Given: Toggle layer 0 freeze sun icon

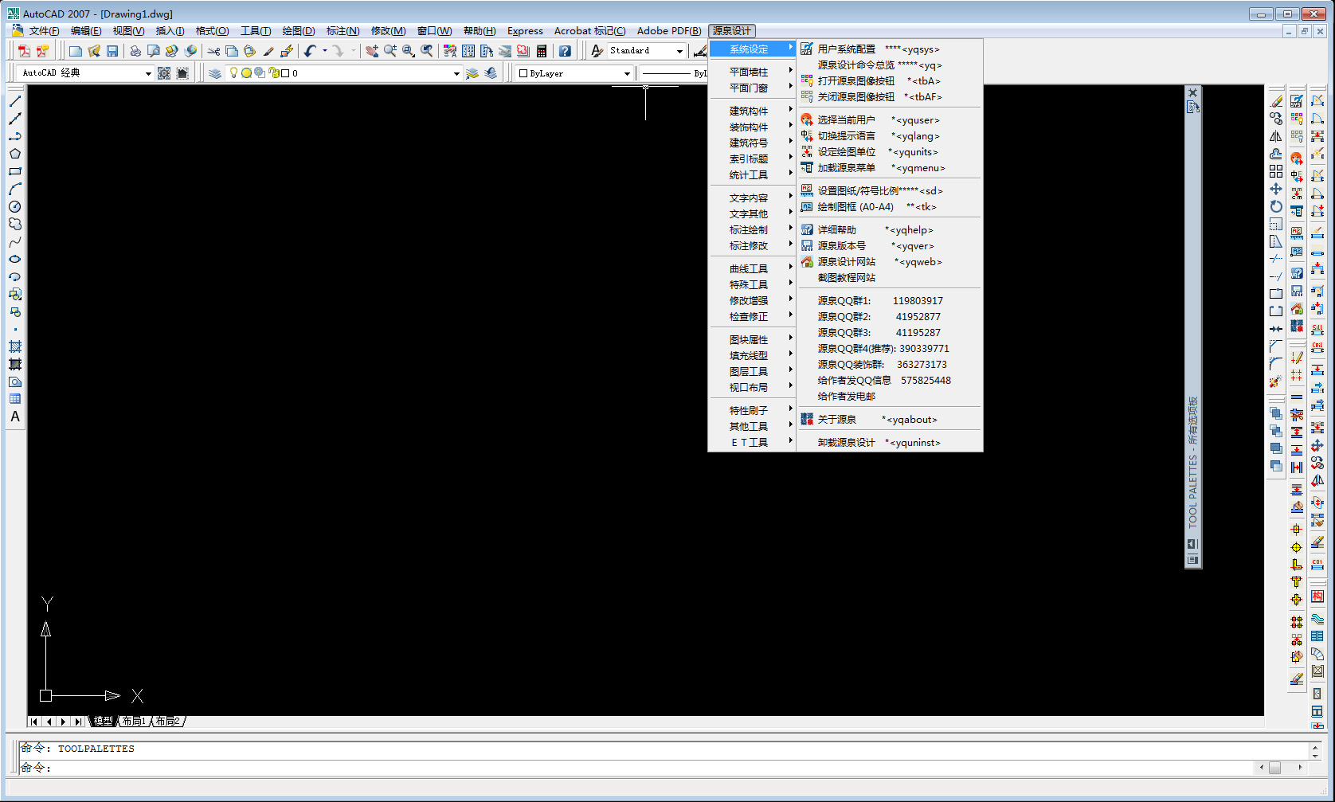Looking at the screenshot, I should pyautogui.click(x=247, y=72).
